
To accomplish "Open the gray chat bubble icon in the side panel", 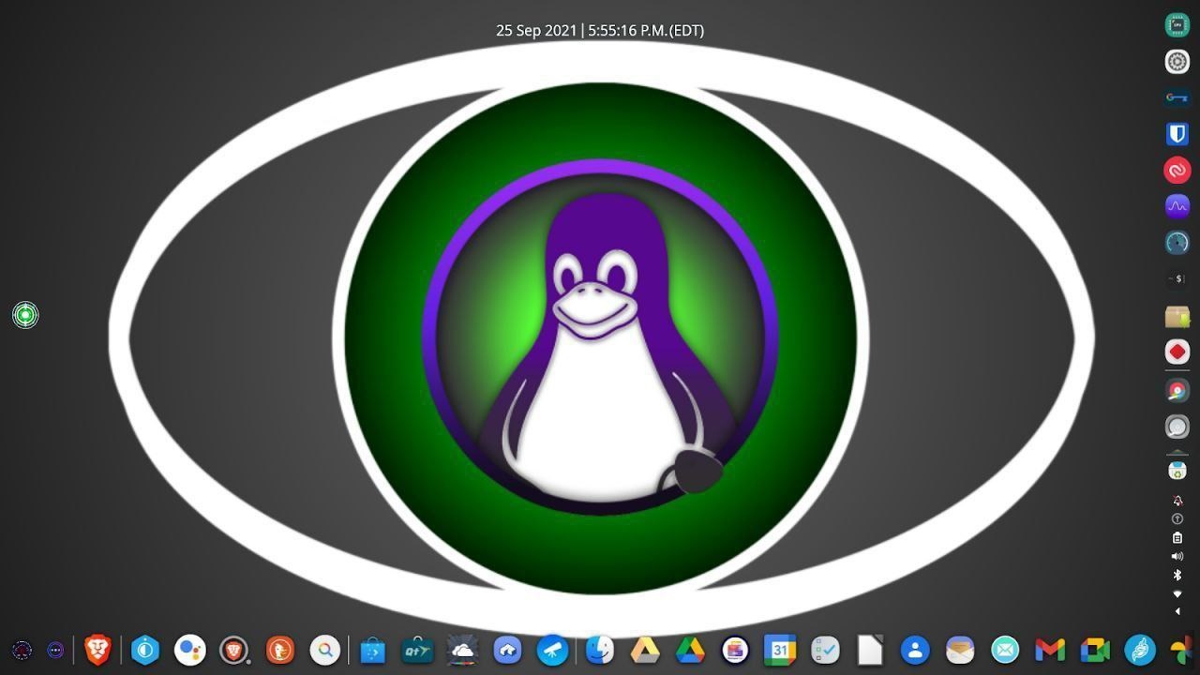I will (x=1177, y=427).
